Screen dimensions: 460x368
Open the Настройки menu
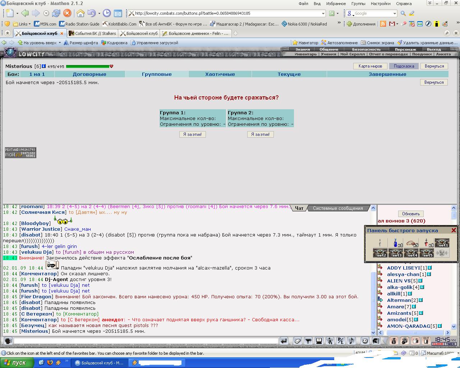click(x=381, y=4)
